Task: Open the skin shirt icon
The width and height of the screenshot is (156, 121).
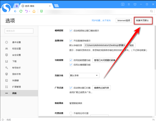Action: [135, 4]
